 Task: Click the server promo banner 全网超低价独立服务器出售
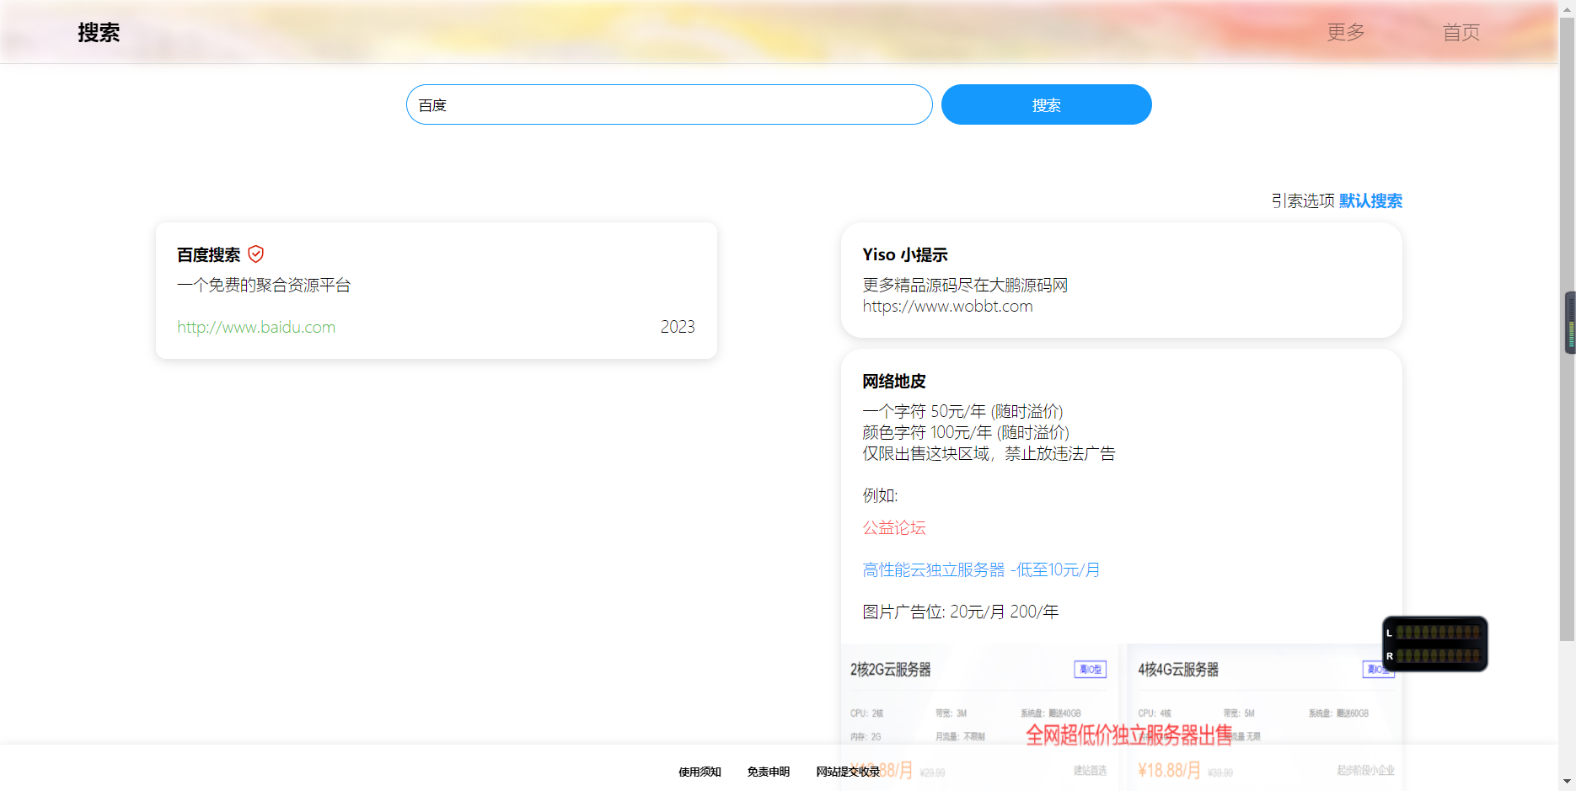(x=1128, y=735)
